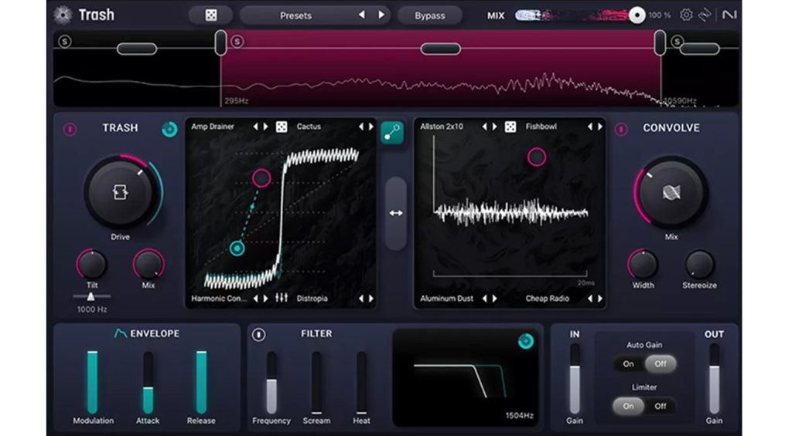
Task: Open mixer icon beside Harmonic Con
Action: tap(282, 298)
